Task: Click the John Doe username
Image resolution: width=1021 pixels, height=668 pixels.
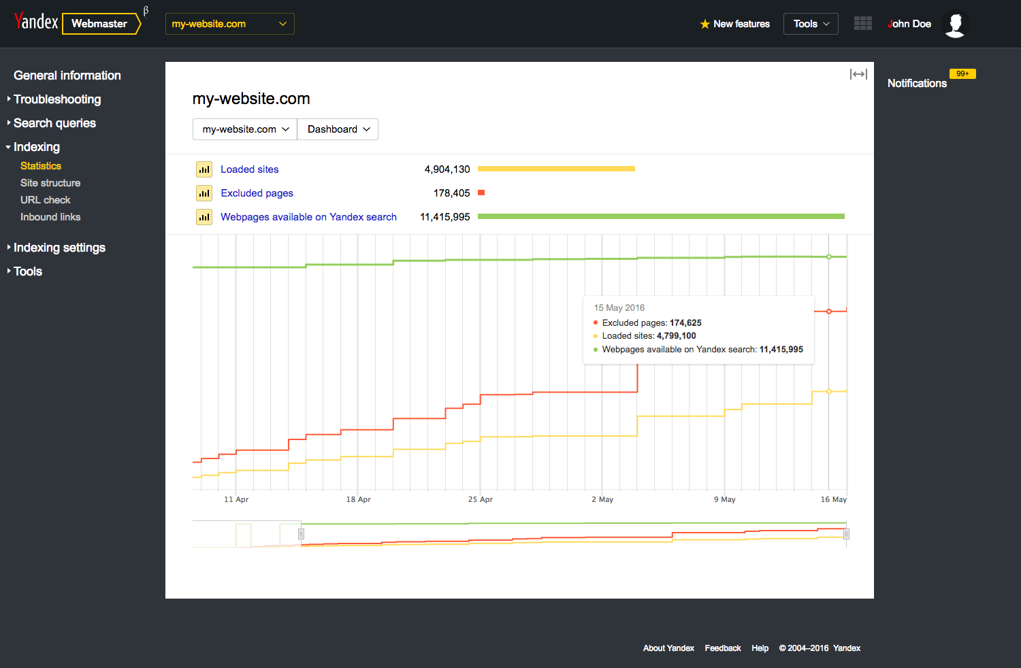Action: point(909,24)
